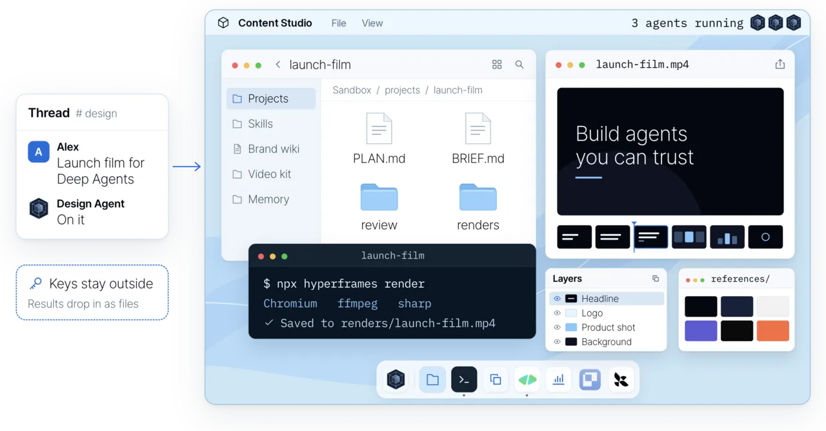This screenshot has width=826, height=431.
Task: Open the blue checkered squares app in dock
Action: [590, 379]
